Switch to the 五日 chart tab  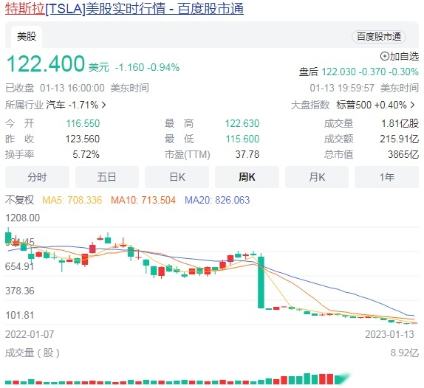click(107, 177)
